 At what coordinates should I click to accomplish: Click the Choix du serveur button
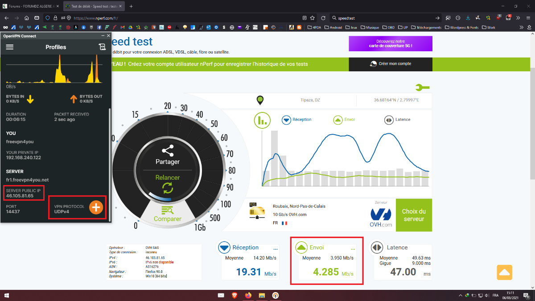point(414,215)
